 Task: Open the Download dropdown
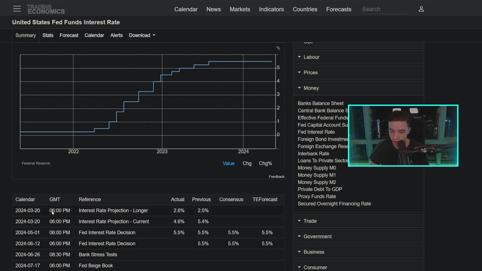pyautogui.click(x=142, y=35)
